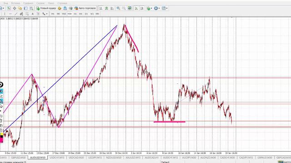
Task: Click the gold MetaEditor diamond icon
Action: pyautogui.click(x=60, y=8)
